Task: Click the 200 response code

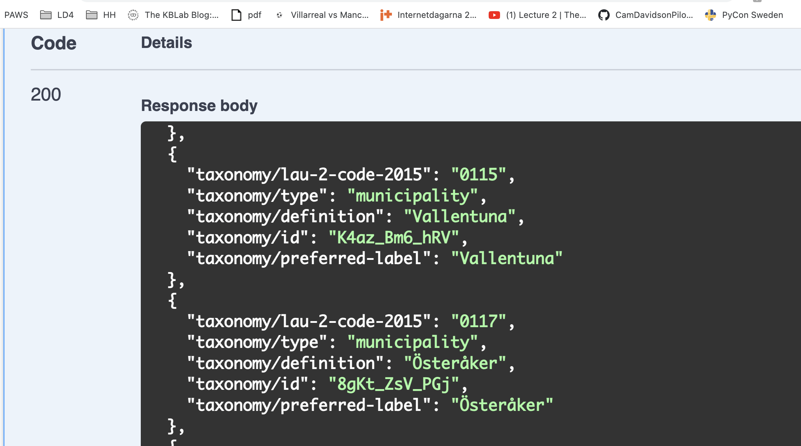Action: tap(46, 94)
